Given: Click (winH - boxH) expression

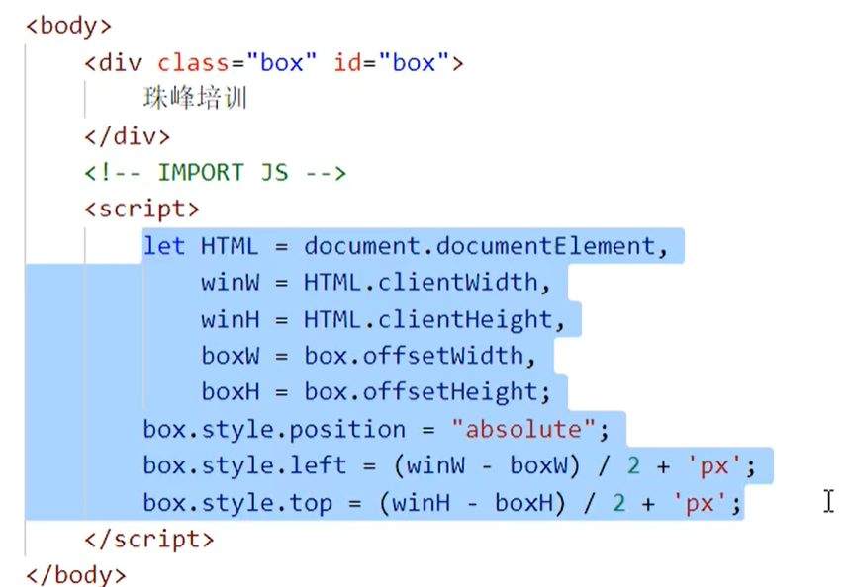Looking at the screenshot, I should click(472, 503).
